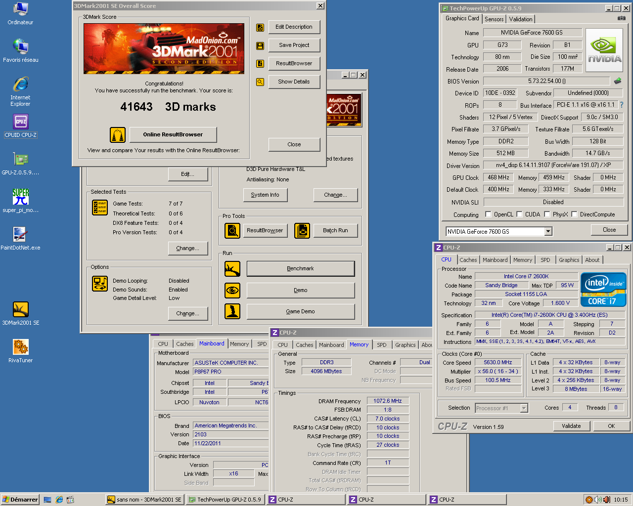Switch to GPU-Z Sensors tab
This screenshot has width=633, height=506.
(x=494, y=19)
